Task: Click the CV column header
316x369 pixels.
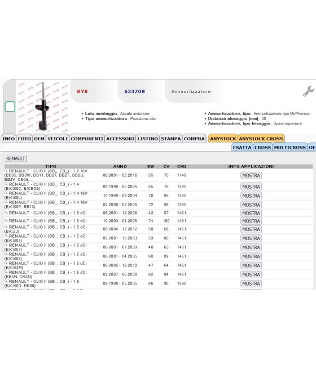Action: tap(166, 166)
